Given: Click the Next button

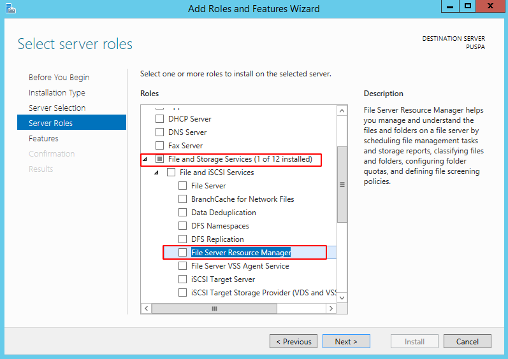Looking at the screenshot, I should point(345,342).
